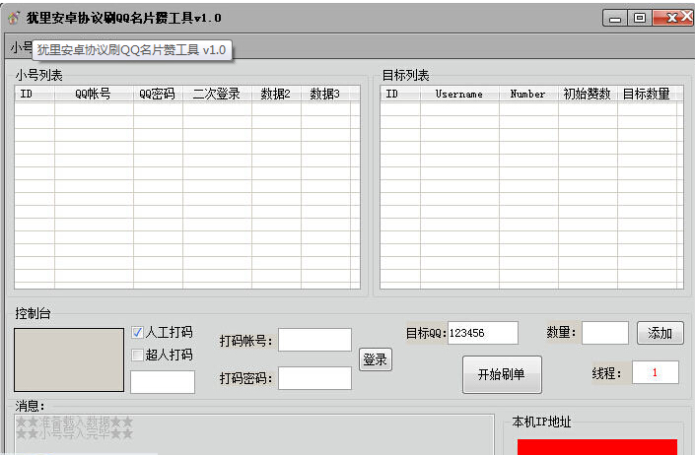Click the 目标数量 column header
The height and width of the screenshot is (455, 695).
pyautogui.click(x=647, y=94)
